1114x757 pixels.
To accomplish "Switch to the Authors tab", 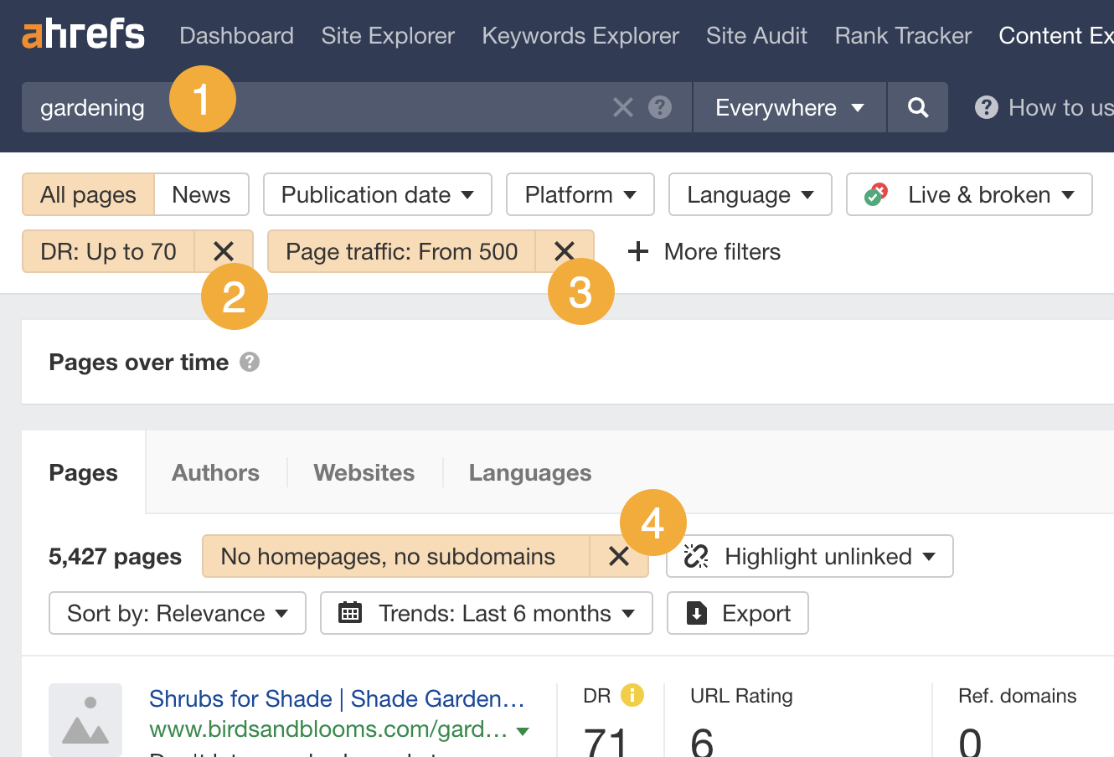I will [214, 472].
